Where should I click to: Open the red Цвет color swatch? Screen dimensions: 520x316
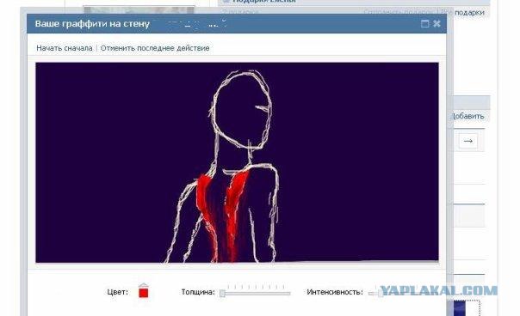(144, 293)
